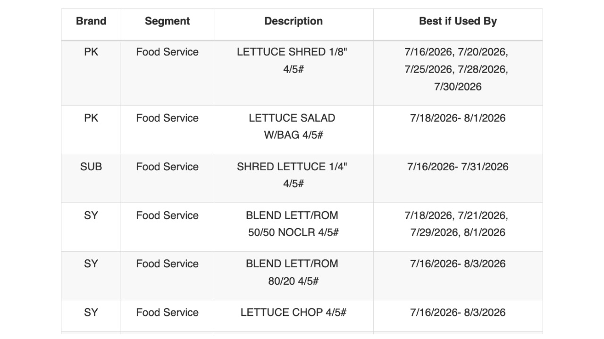
Task: Select the LETTUCE SHRED 1/8" 4/5# description cell
Action: pyautogui.click(x=294, y=73)
